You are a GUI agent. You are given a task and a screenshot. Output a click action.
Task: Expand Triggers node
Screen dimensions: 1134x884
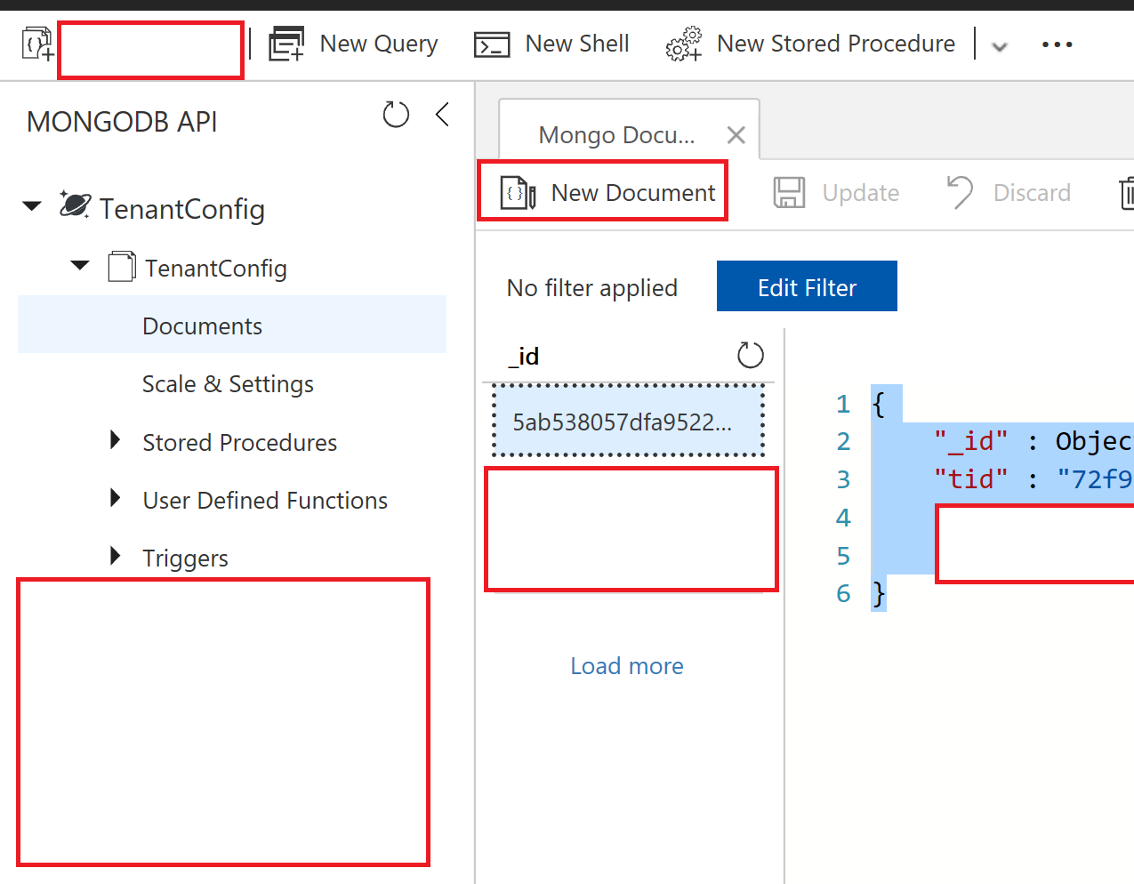pyautogui.click(x=115, y=556)
